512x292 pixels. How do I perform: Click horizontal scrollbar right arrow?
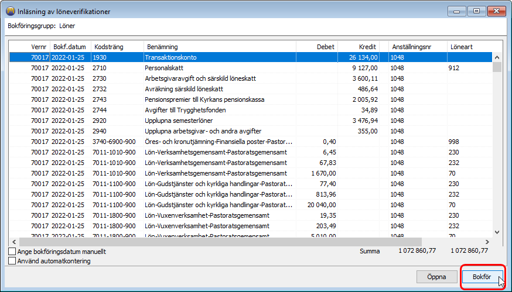[487, 242]
